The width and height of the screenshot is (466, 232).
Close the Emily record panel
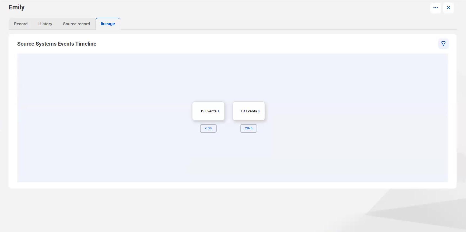click(449, 8)
